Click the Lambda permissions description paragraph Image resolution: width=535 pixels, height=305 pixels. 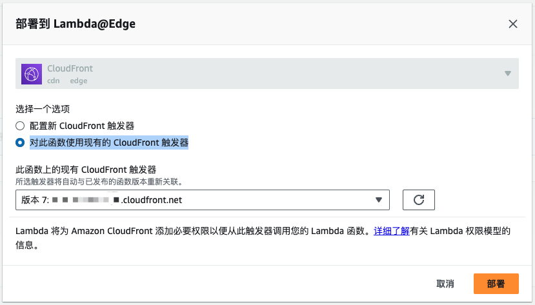(194, 231)
